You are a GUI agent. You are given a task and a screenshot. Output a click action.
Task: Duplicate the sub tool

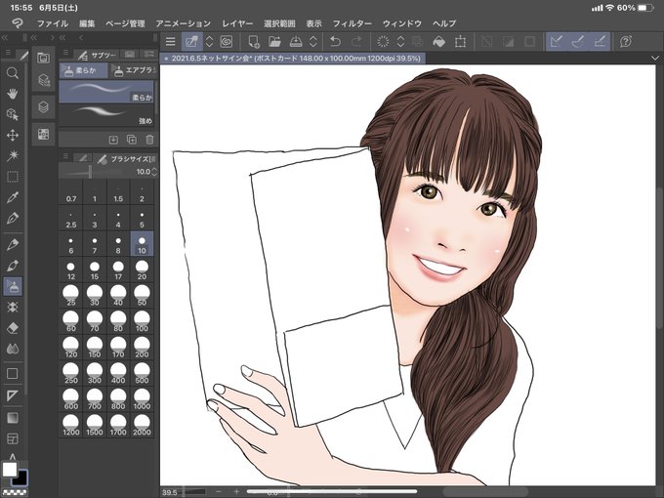click(x=131, y=140)
